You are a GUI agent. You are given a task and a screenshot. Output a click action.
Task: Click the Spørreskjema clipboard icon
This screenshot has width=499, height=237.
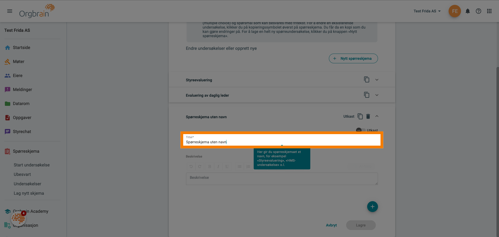point(8,151)
